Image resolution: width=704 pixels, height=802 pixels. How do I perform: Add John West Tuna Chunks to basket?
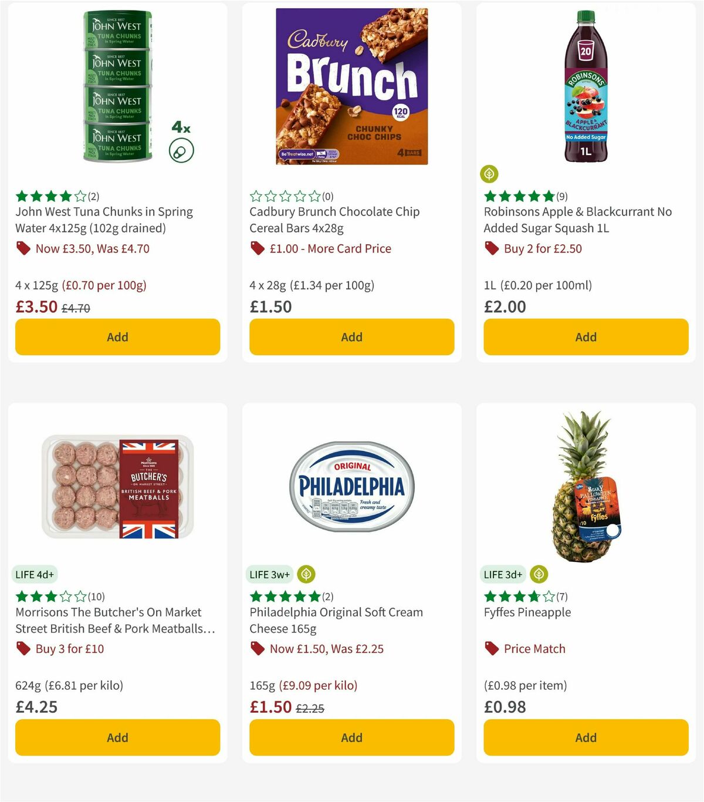pyautogui.click(x=117, y=337)
